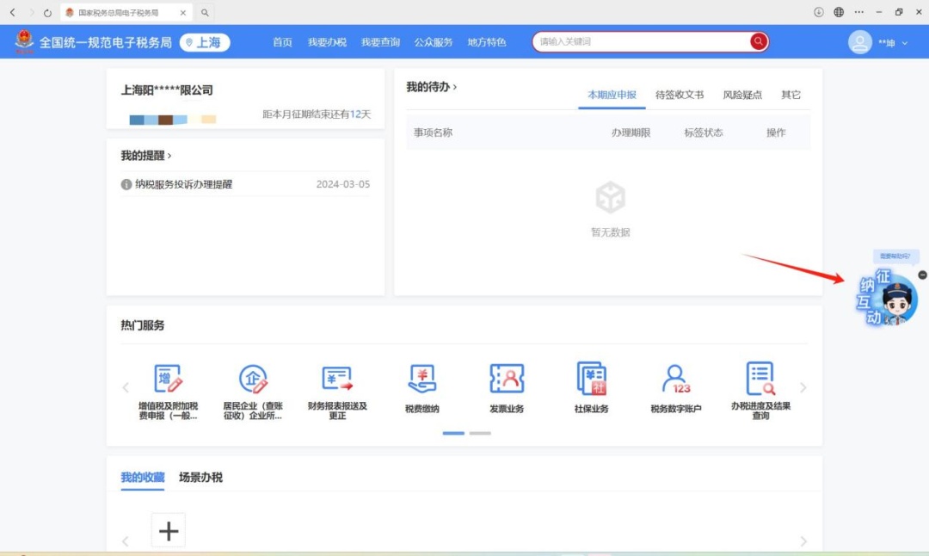
Task: Show next page of 热门服务 carousel
Action: [803, 387]
